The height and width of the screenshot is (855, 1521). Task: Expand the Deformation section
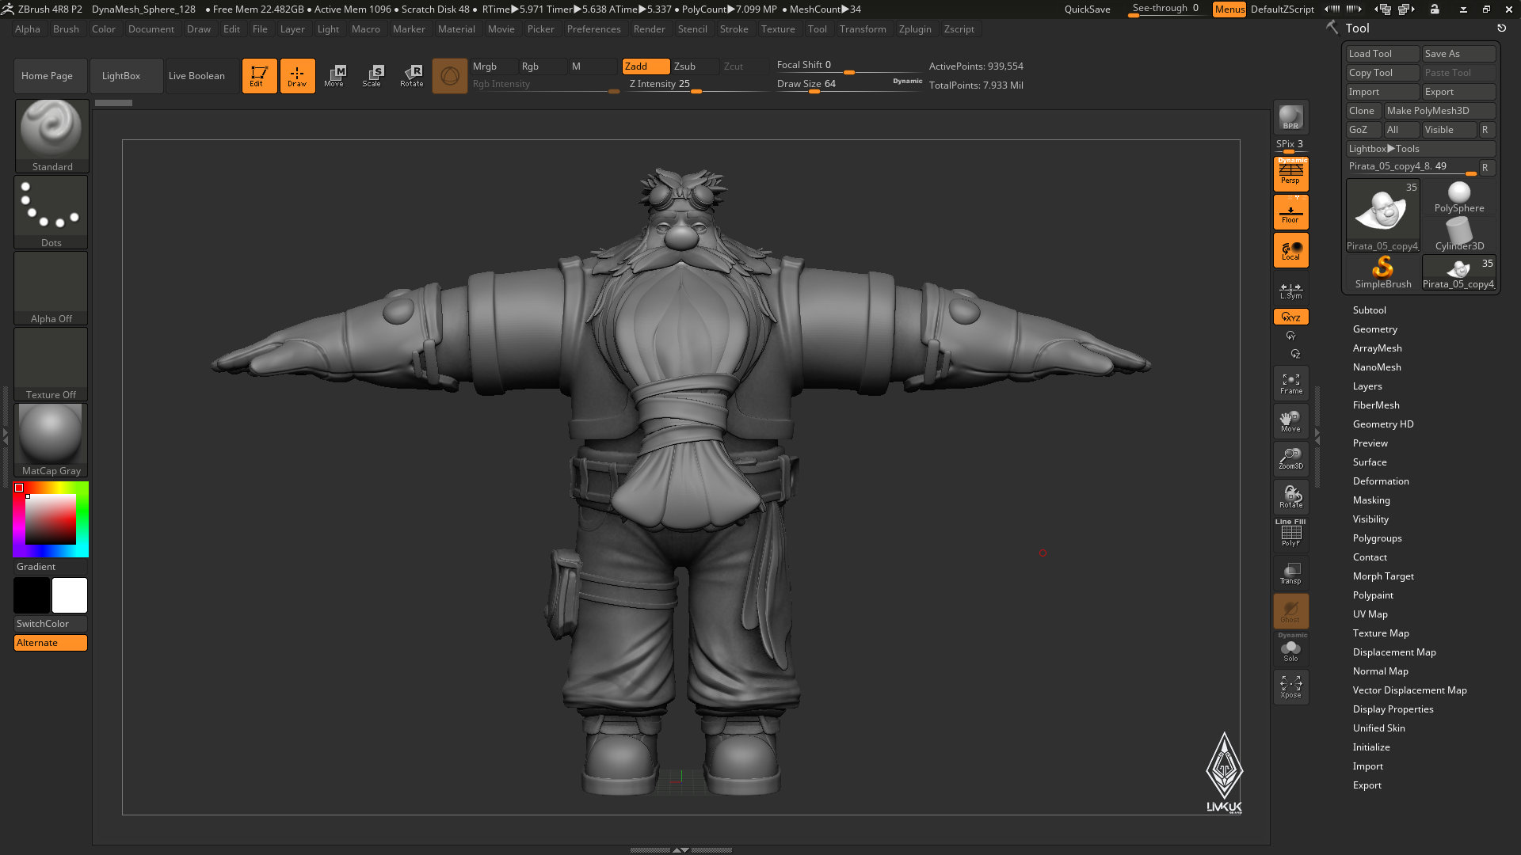[1381, 481]
